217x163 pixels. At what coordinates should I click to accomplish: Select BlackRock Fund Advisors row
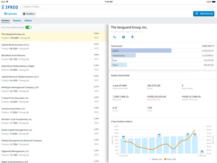[x=54, y=57]
